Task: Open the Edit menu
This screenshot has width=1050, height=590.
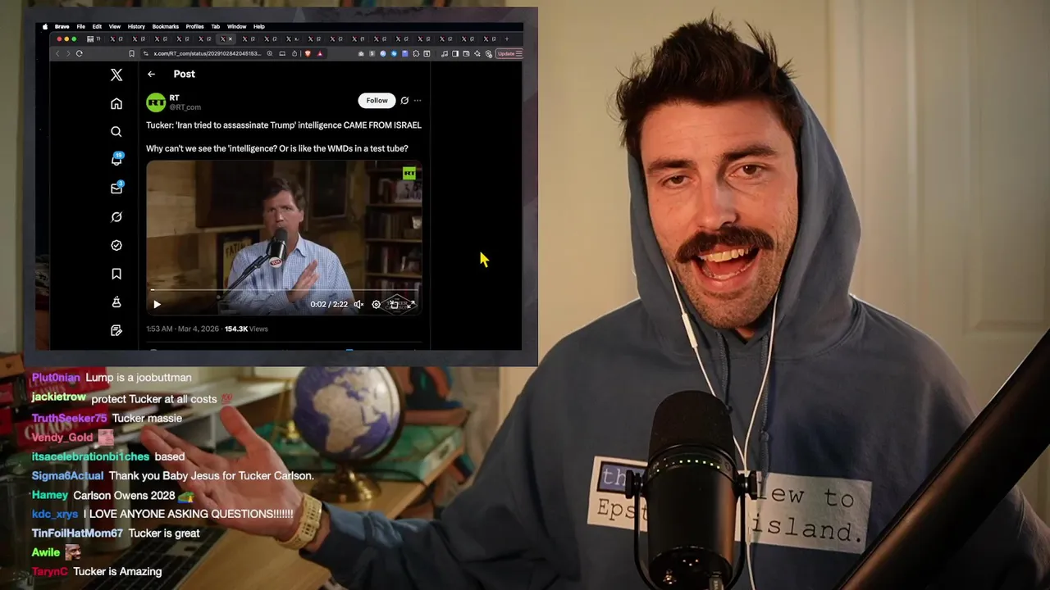Action: (x=97, y=26)
